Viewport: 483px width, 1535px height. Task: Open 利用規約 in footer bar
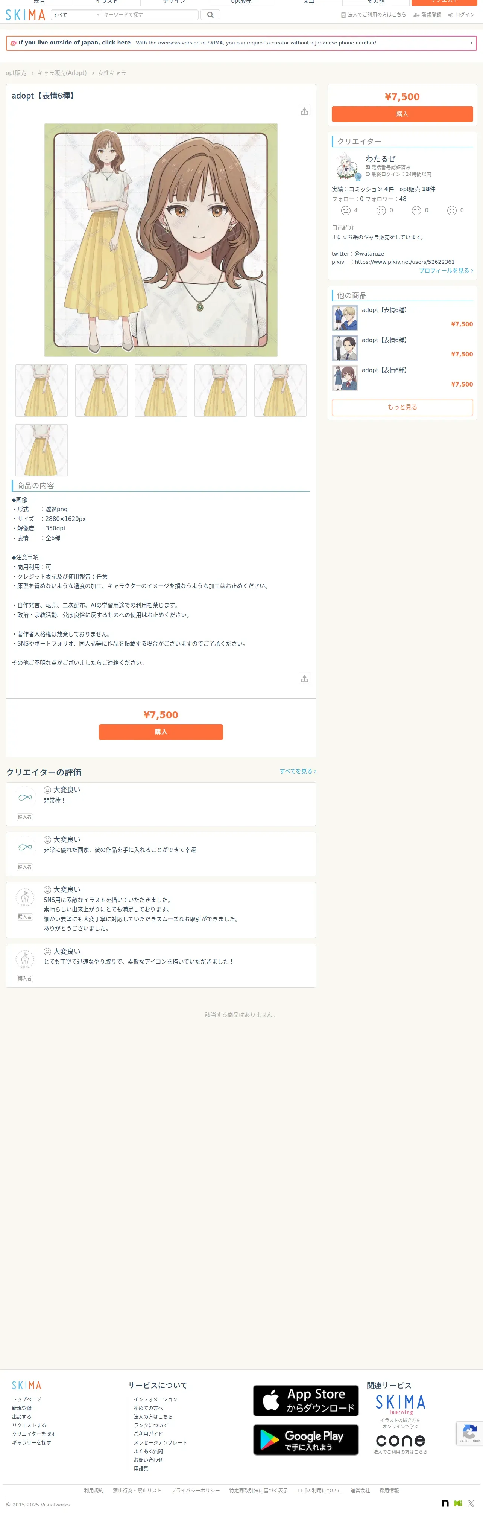[x=94, y=1490]
